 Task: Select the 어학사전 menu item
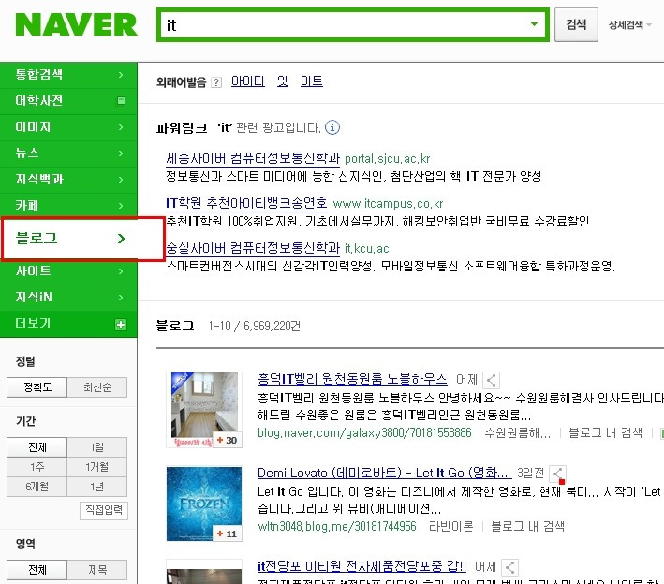point(68,101)
